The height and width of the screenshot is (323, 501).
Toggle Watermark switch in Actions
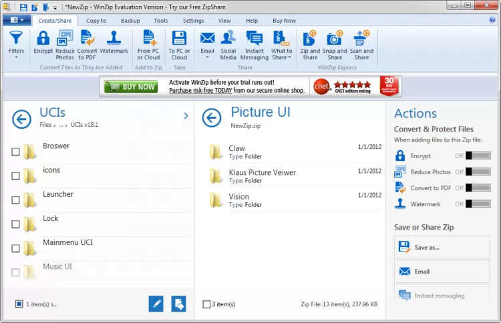[x=478, y=204]
